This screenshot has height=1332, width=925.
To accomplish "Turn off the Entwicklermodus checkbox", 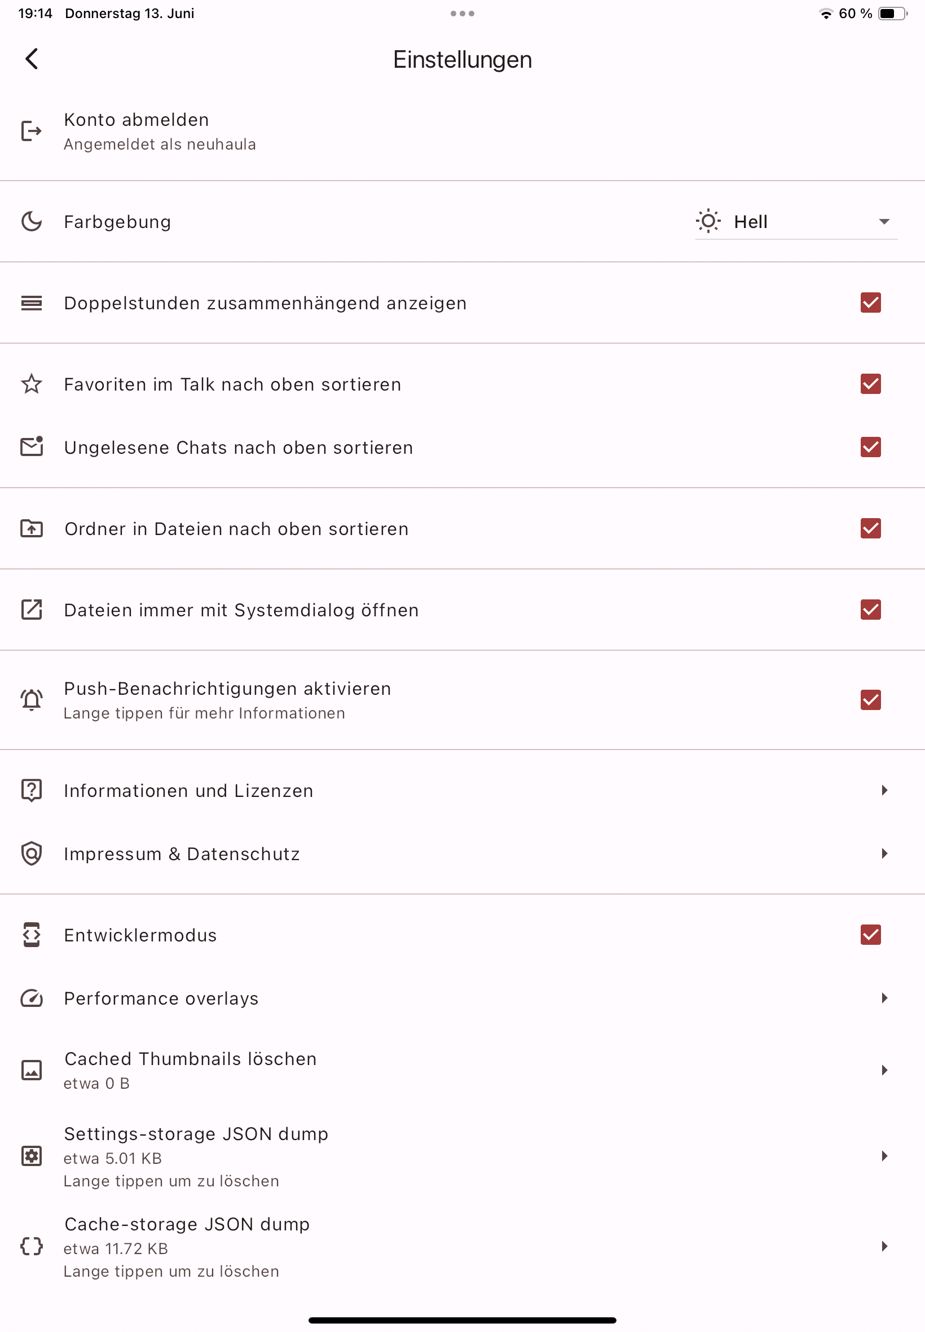I will pos(870,935).
